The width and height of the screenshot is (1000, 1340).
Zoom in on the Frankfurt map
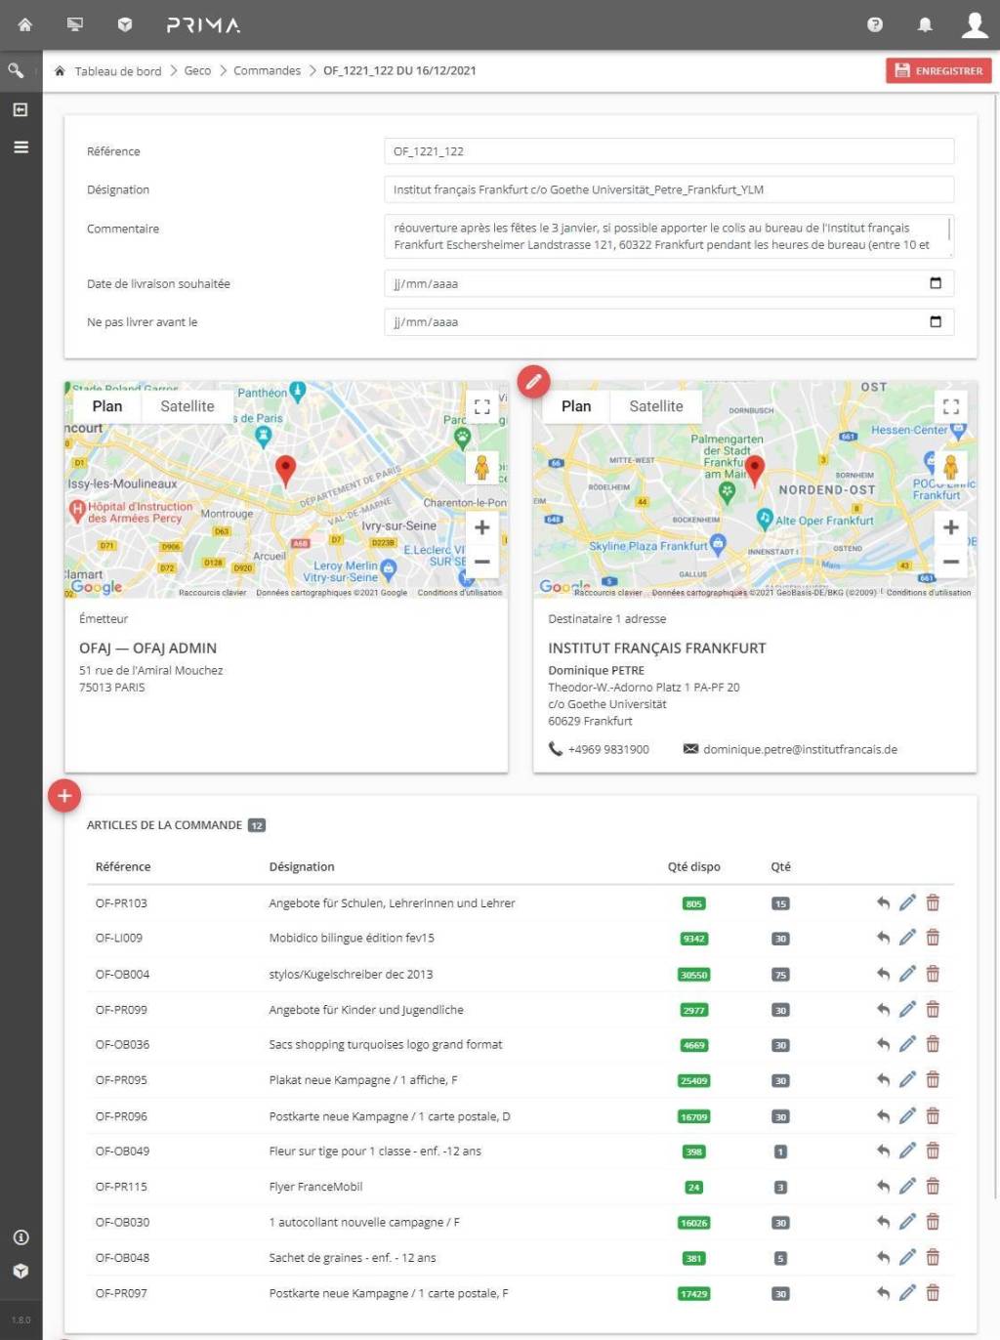[x=950, y=527]
